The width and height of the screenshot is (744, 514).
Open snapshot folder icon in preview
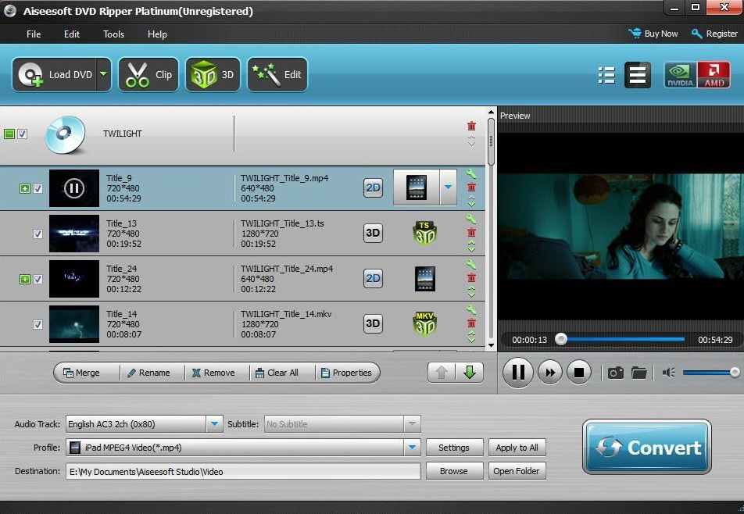pos(639,373)
